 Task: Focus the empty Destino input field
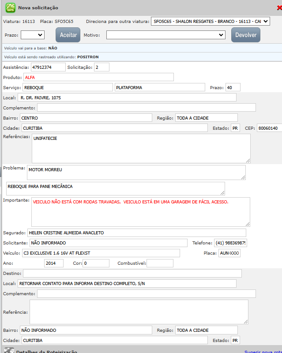[x=132, y=273]
